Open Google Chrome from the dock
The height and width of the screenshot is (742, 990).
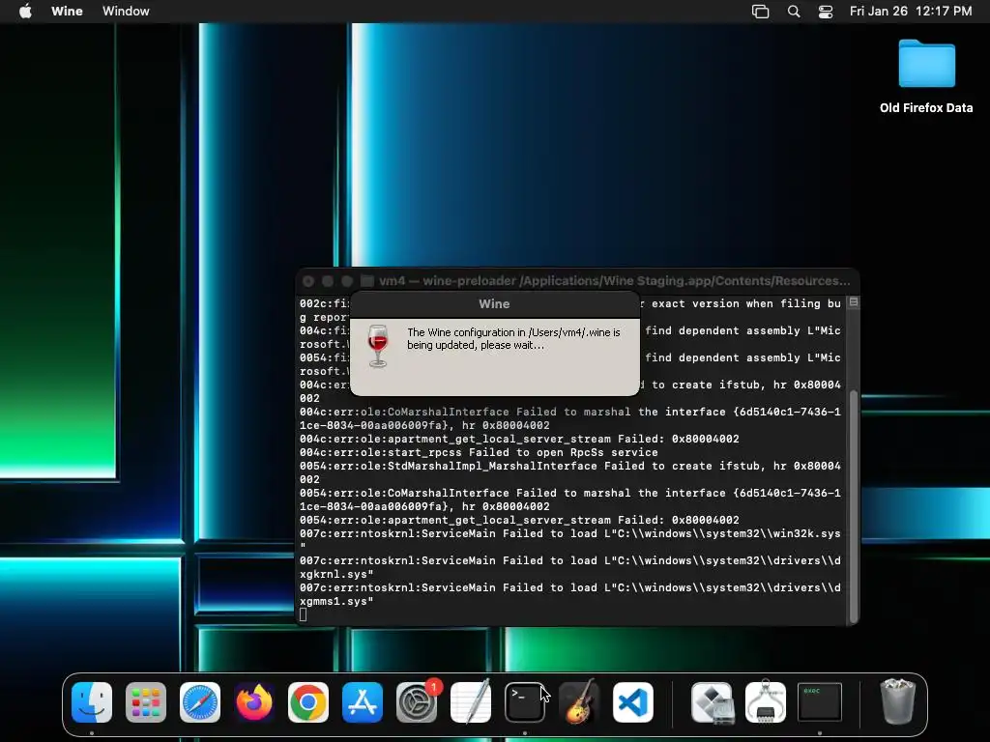tap(308, 702)
